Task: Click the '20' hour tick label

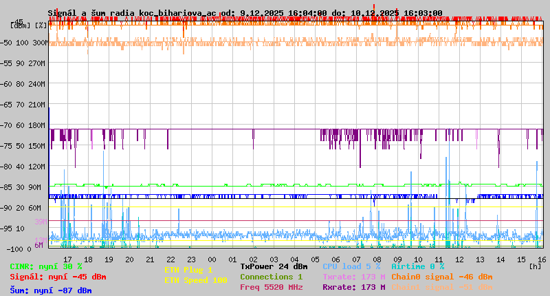Action: 129,260
